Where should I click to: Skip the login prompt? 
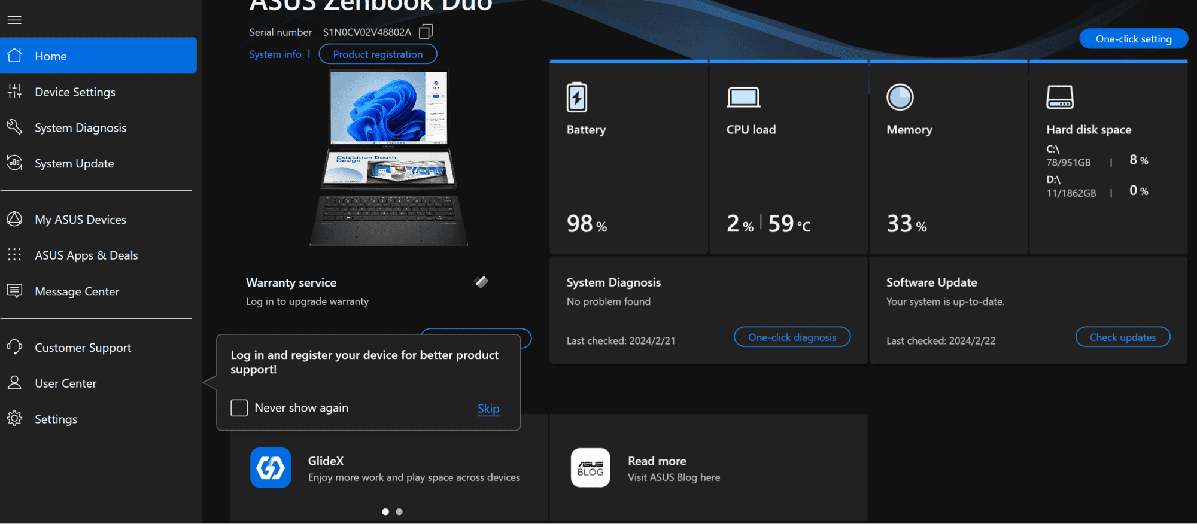(488, 409)
